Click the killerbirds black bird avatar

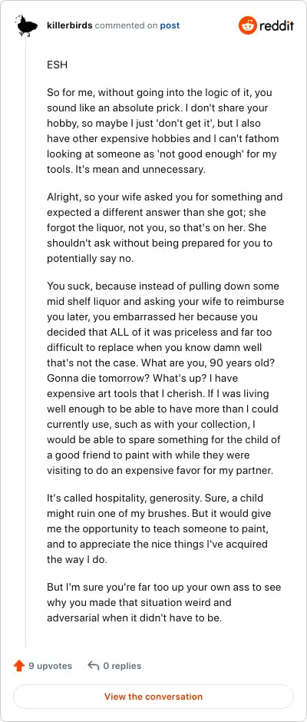(26, 25)
